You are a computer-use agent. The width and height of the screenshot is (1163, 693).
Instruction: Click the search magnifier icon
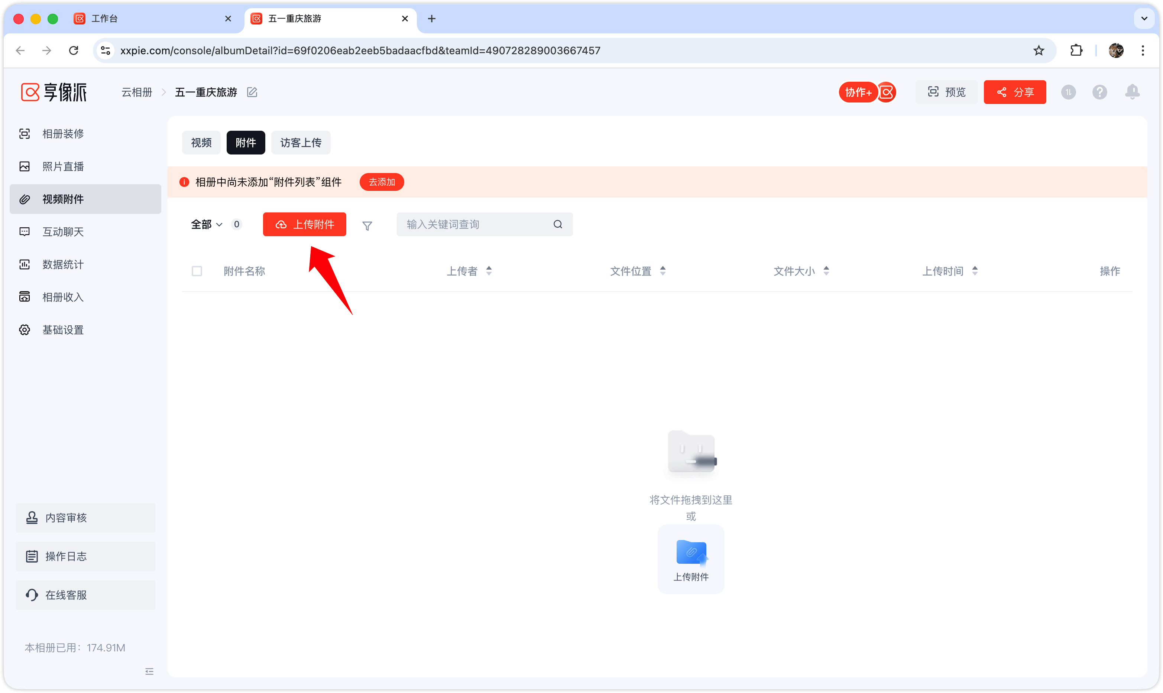pos(558,224)
